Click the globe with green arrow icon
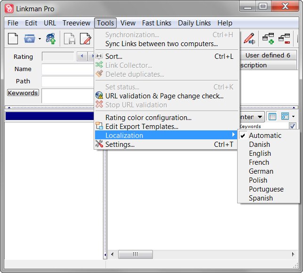Image resolution: width=303 pixels, height=273 pixels. click(51, 38)
